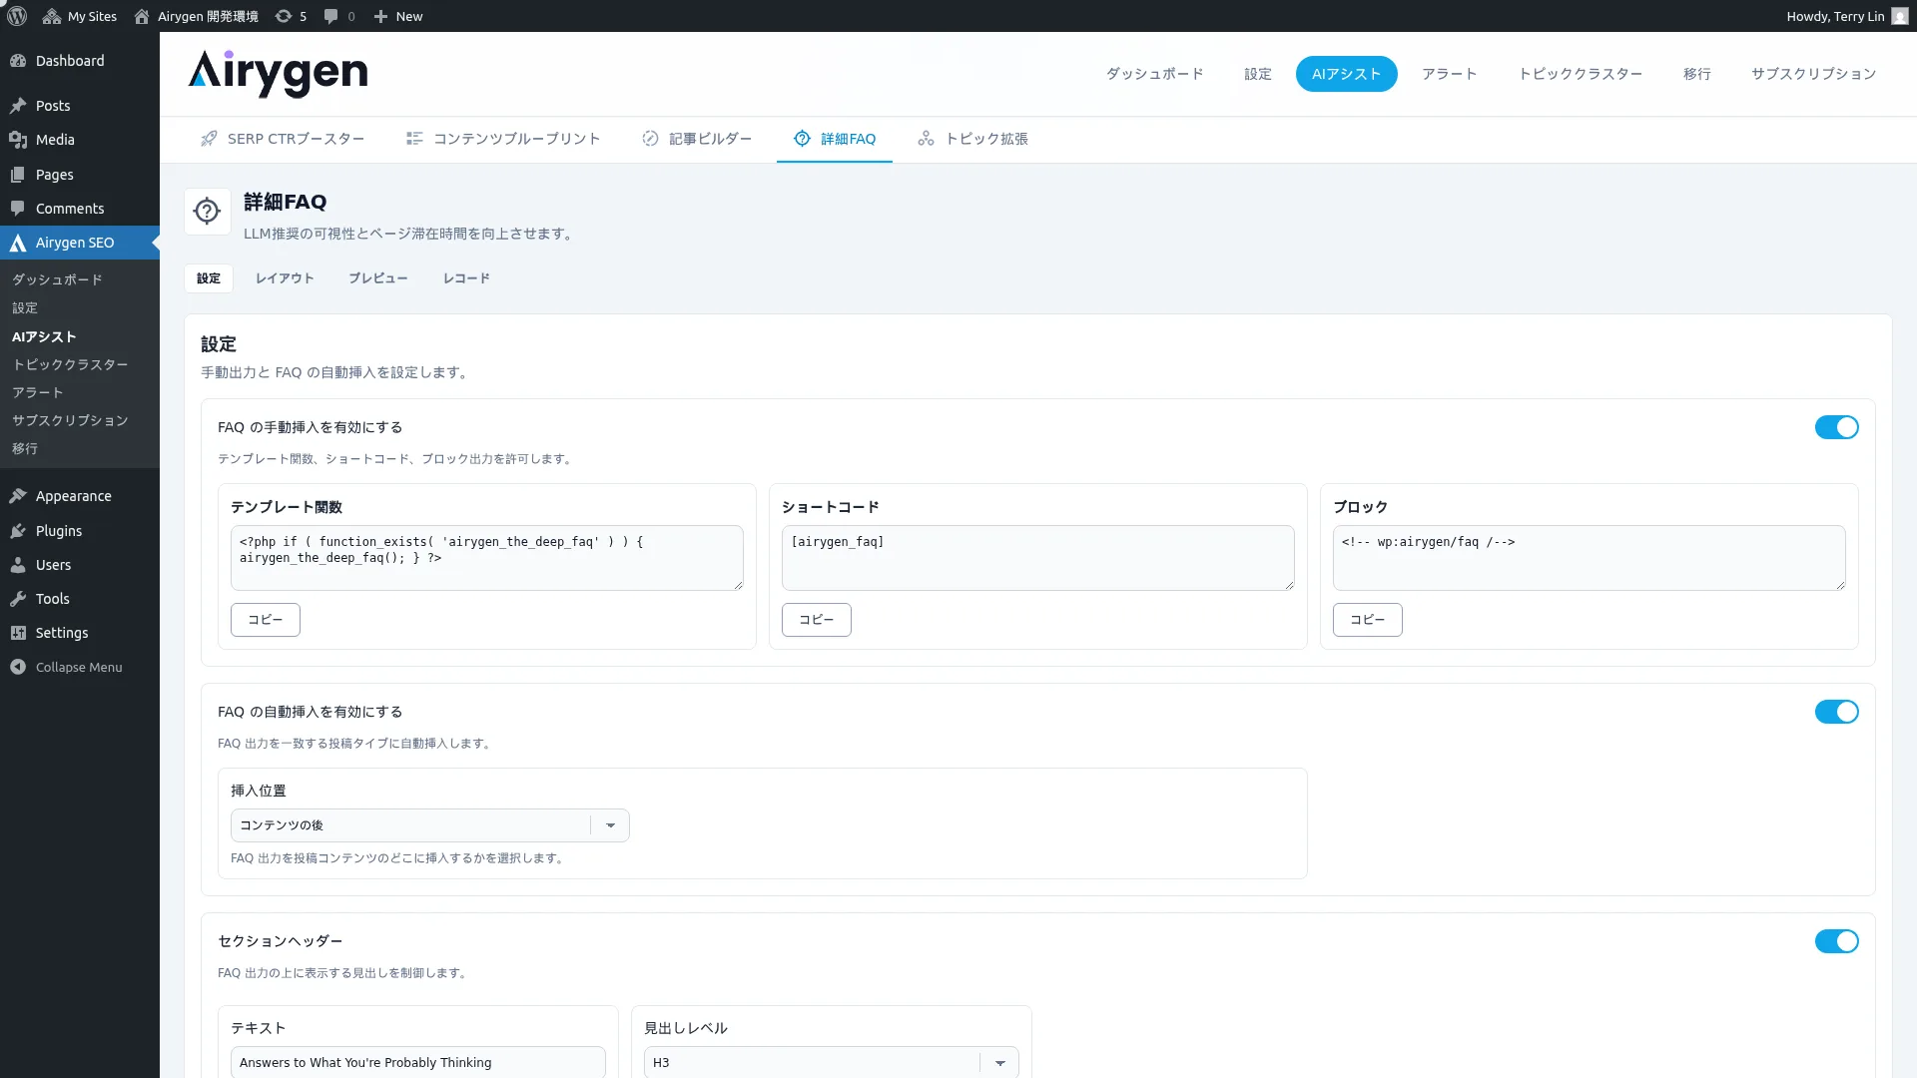Open the レコード sub-tab
The width and height of the screenshot is (1917, 1078).
tap(466, 278)
